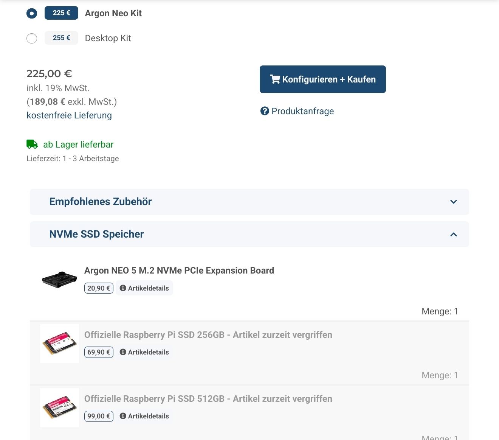Viewport: 499px width, 440px height.
Task: Click the shopping cart icon
Action: 275,79
